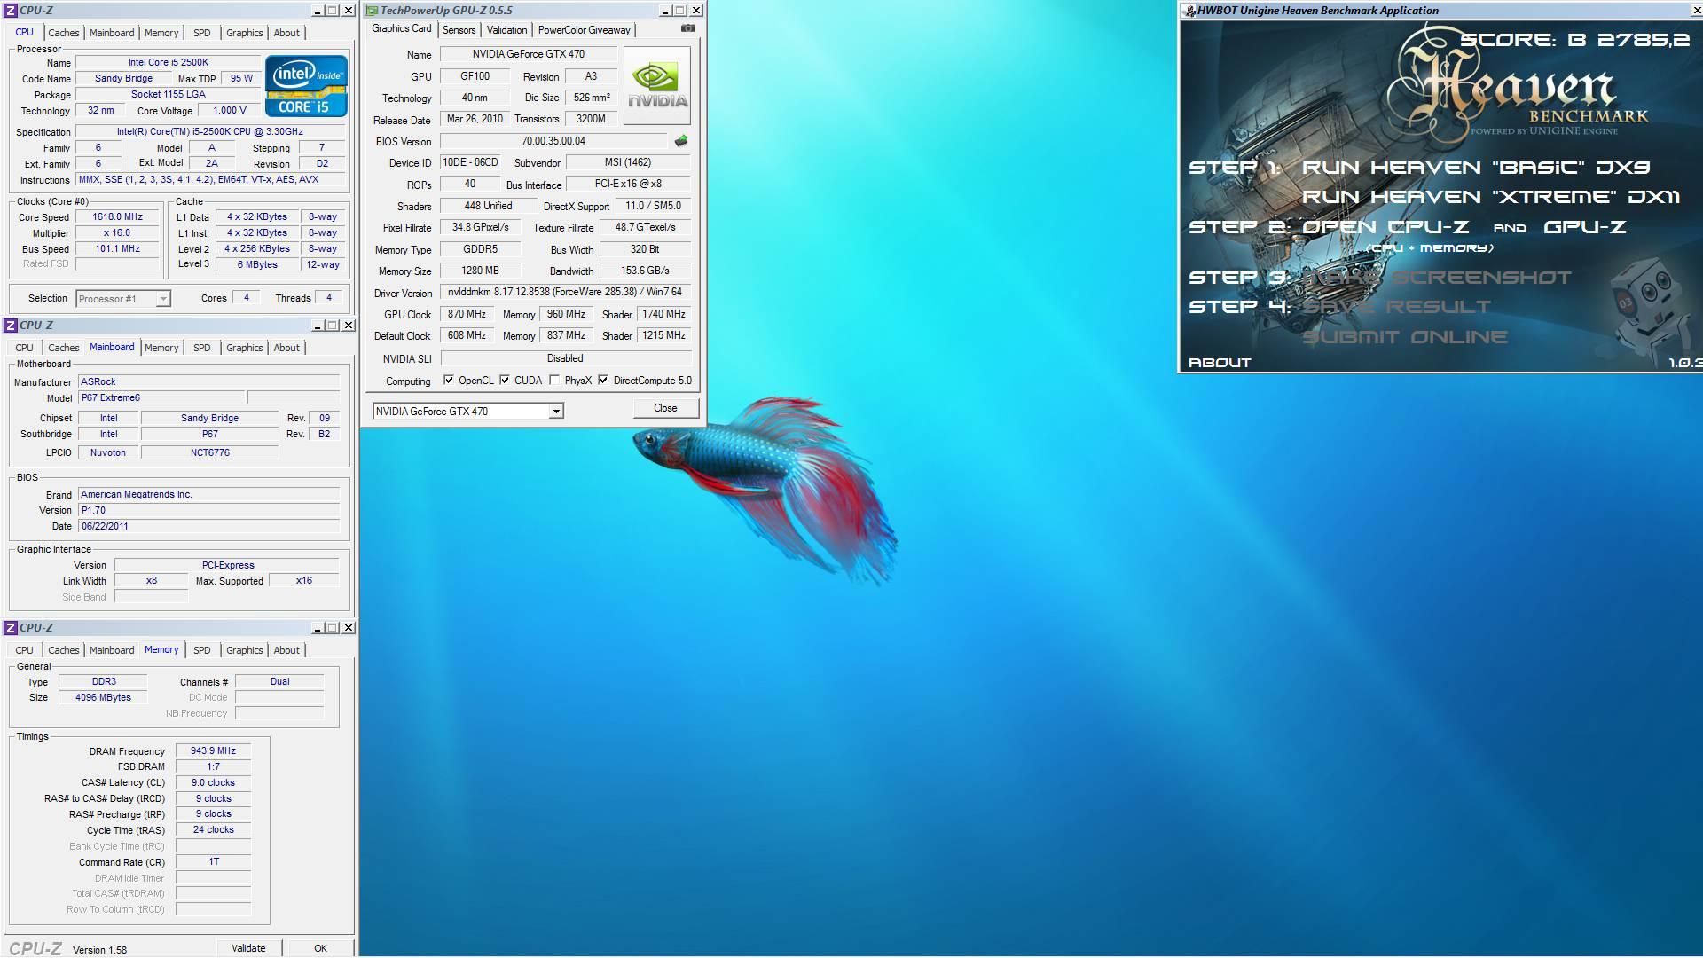This screenshot has height=958, width=1703.
Task: Open the Validation tab in GPU-Z
Action: (506, 30)
